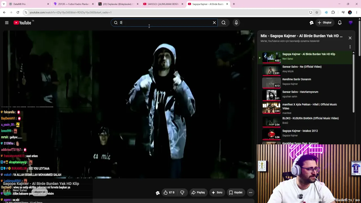361x203 pixels.
Task: Dislike the video with thumbs down
Action: tap(182, 193)
